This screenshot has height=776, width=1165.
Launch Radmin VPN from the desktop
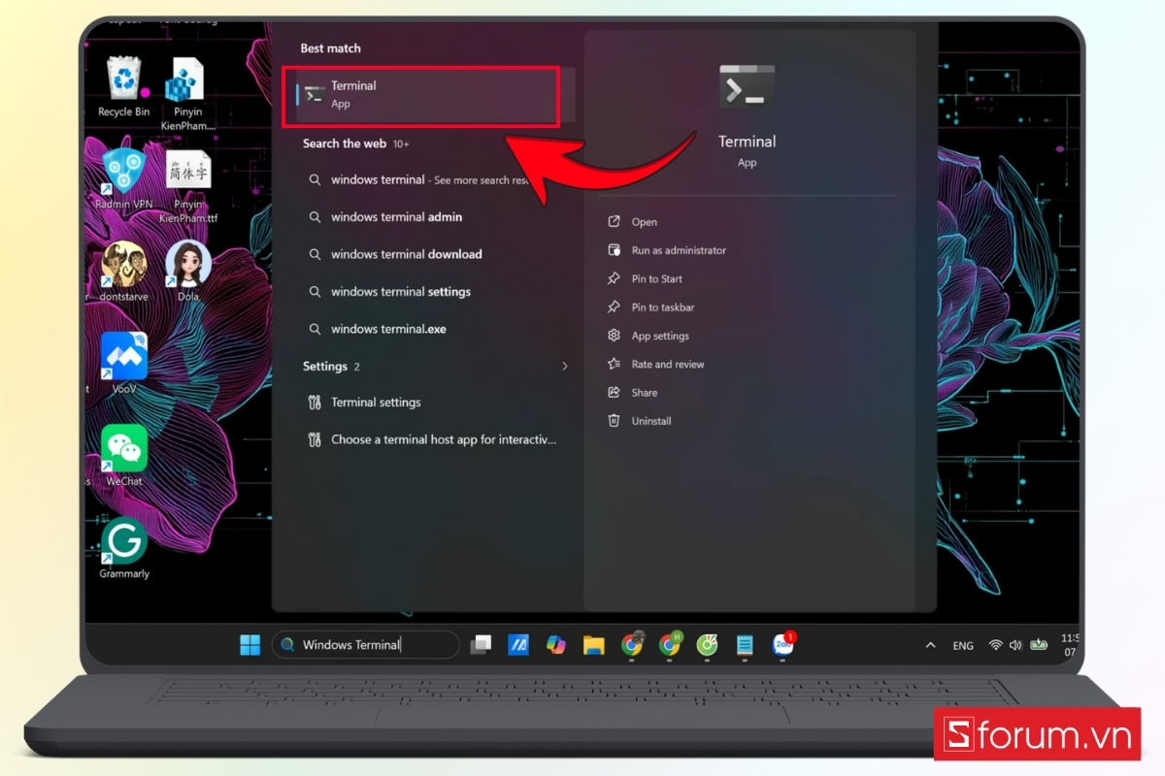coord(124,179)
